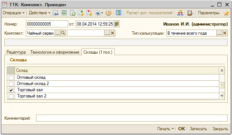Click the Комплект field Чайный серви
This screenshot has width=232, height=135.
click(40, 33)
